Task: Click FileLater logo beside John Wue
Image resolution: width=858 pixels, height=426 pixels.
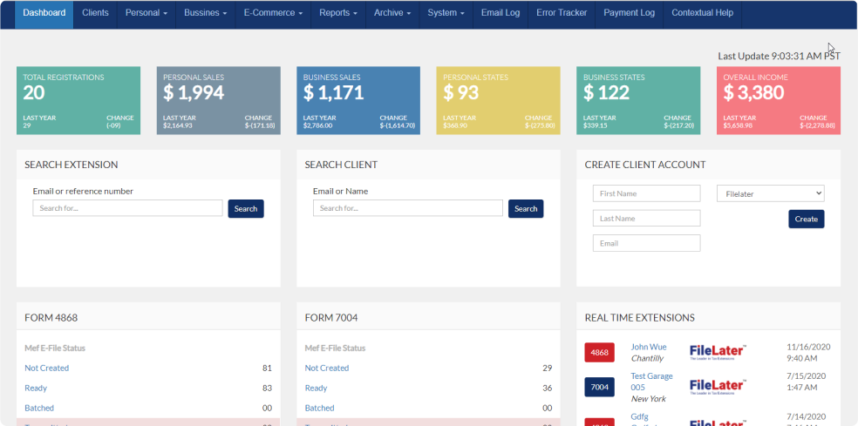Action: tap(718, 352)
